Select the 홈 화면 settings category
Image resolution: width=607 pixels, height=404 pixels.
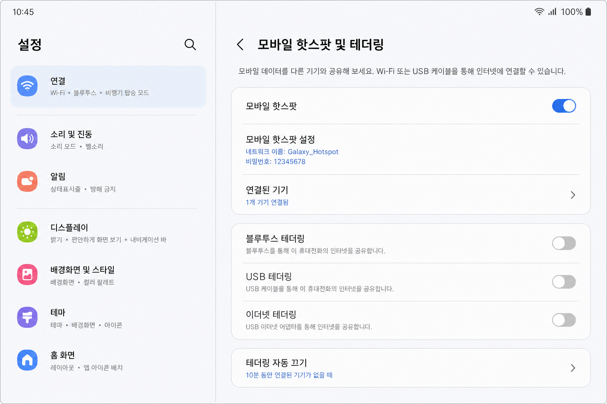point(108,360)
